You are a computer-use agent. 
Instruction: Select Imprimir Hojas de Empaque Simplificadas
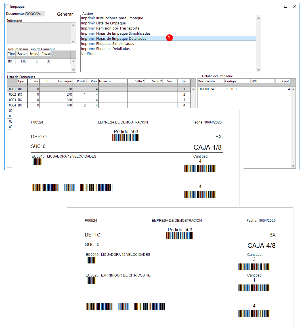pos(116,33)
